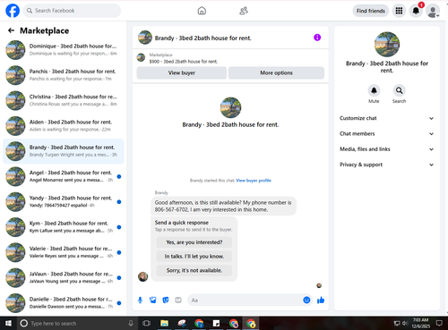Open Dominique's rental chat
448x330 pixels.
coord(64,50)
